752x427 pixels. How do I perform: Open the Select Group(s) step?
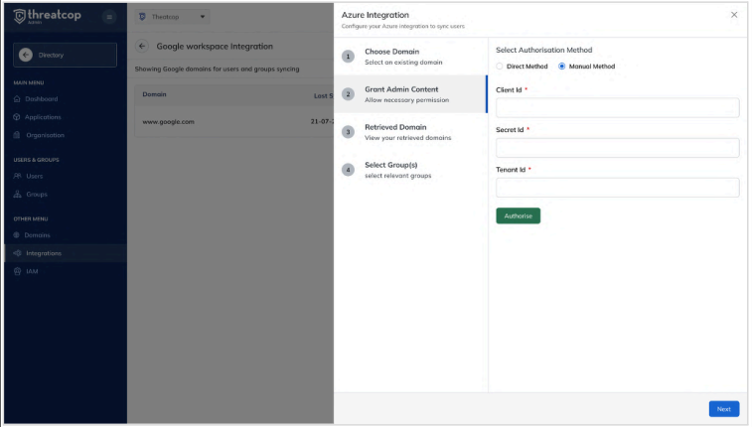tap(396, 170)
